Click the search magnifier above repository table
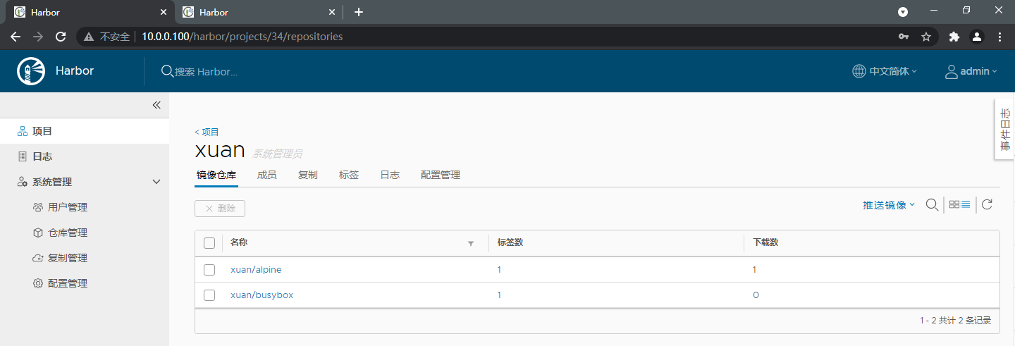 932,205
